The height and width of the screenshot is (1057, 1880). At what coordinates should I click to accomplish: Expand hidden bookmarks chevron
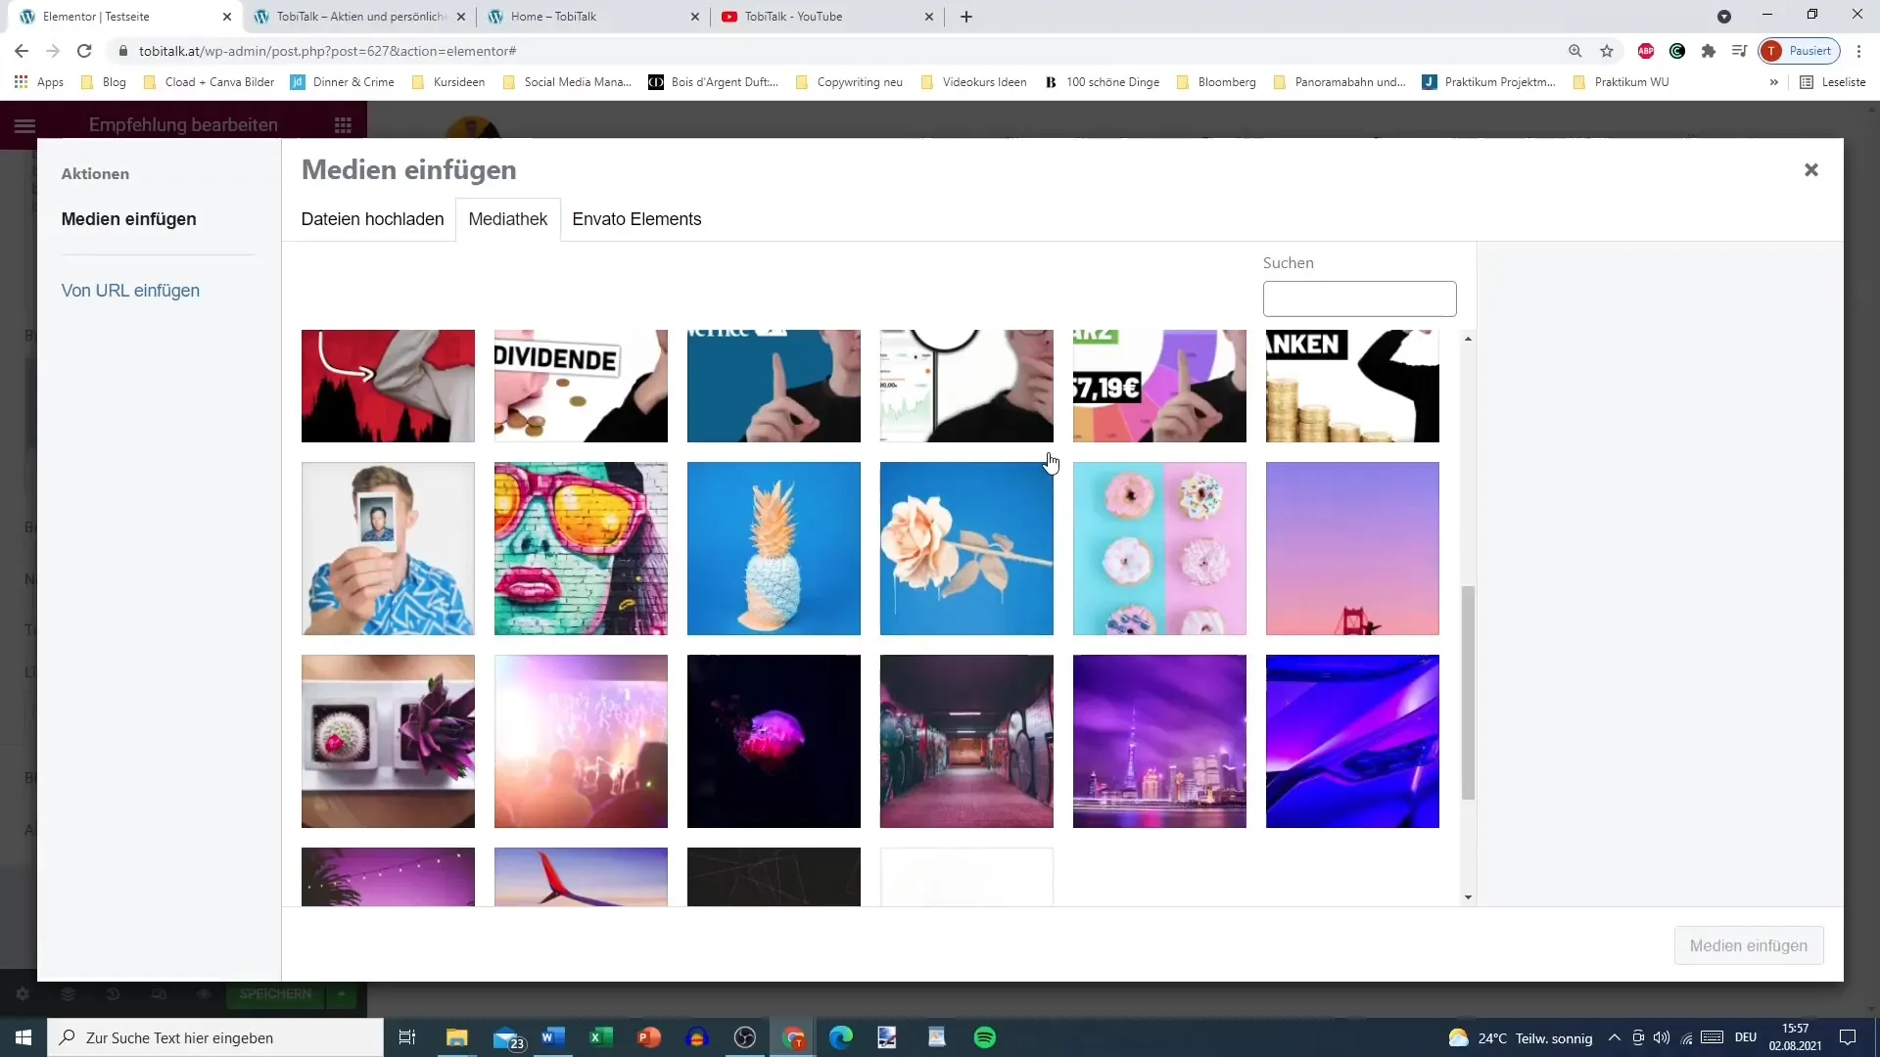(x=1773, y=82)
